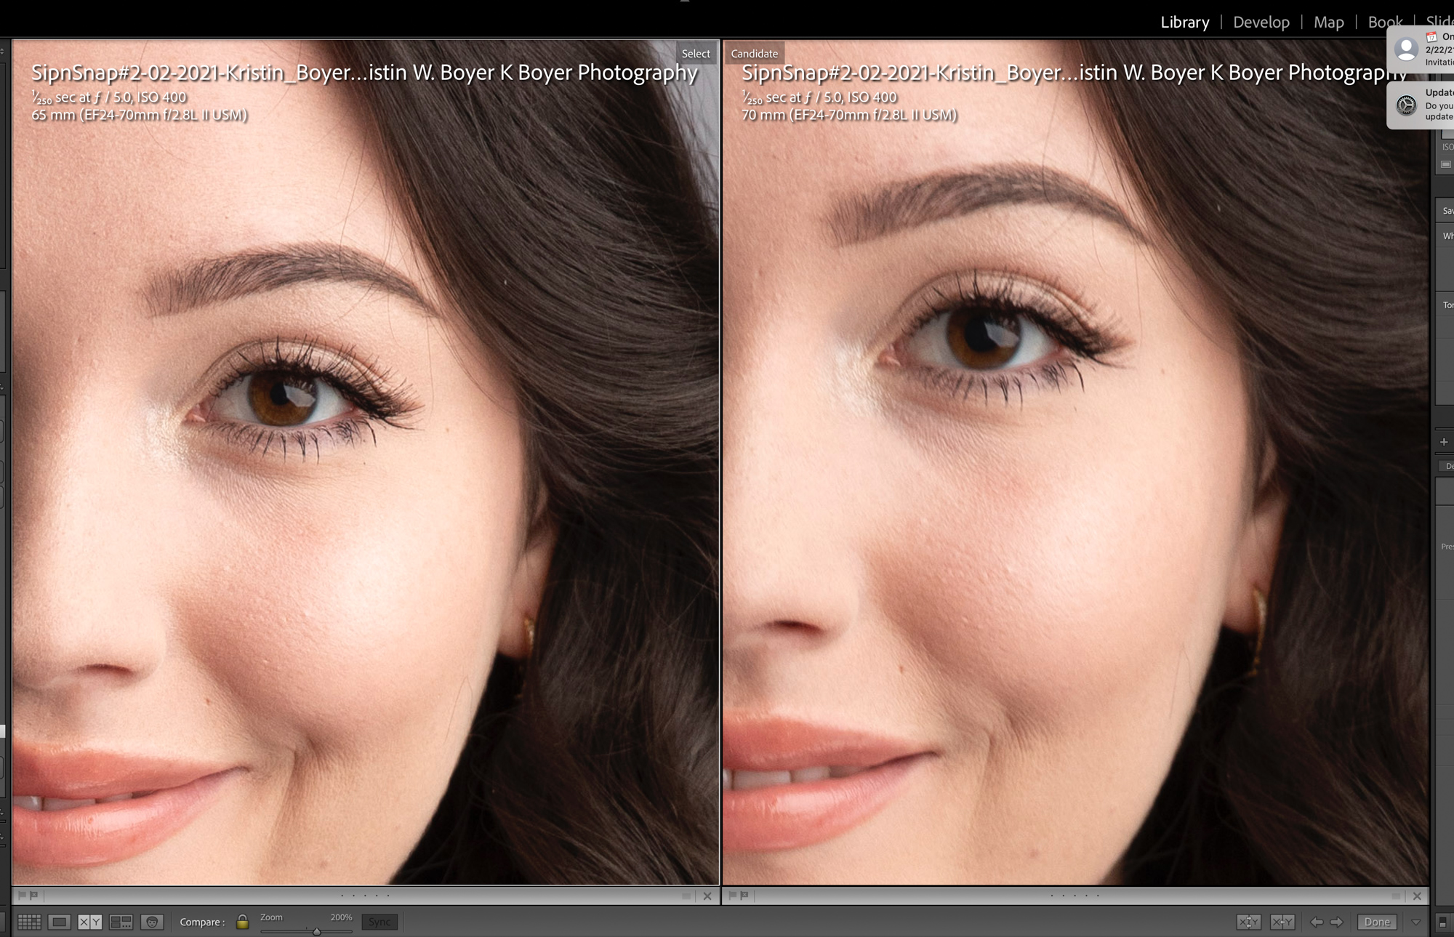This screenshot has height=937, width=1454.
Task: Select the Compare XY view icon
Action: coord(89,922)
